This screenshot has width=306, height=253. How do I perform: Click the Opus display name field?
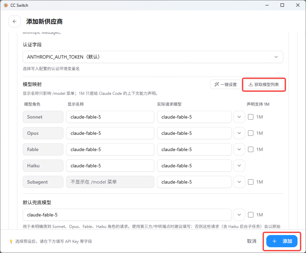[110, 133]
